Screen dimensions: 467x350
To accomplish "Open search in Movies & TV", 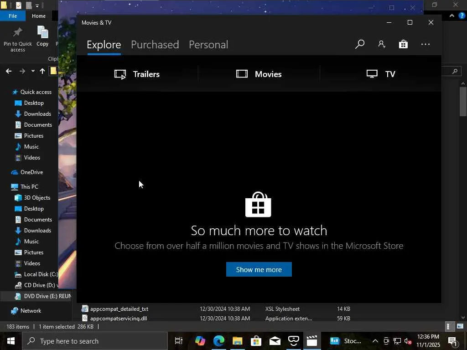I will [360, 44].
